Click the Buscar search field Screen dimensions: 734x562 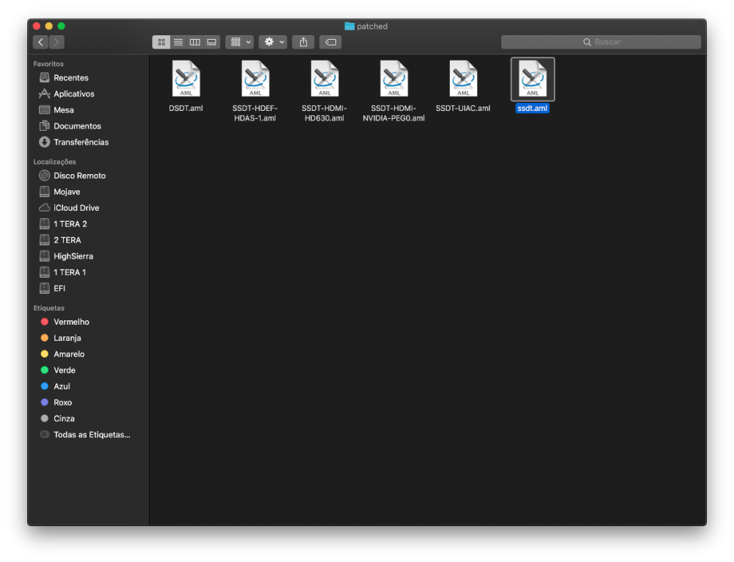point(601,42)
